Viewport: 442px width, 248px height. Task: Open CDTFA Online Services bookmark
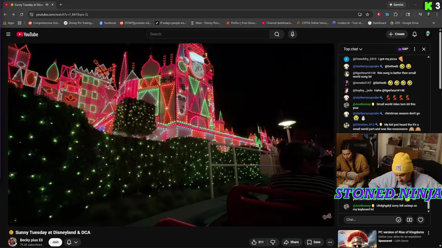tap(313, 23)
